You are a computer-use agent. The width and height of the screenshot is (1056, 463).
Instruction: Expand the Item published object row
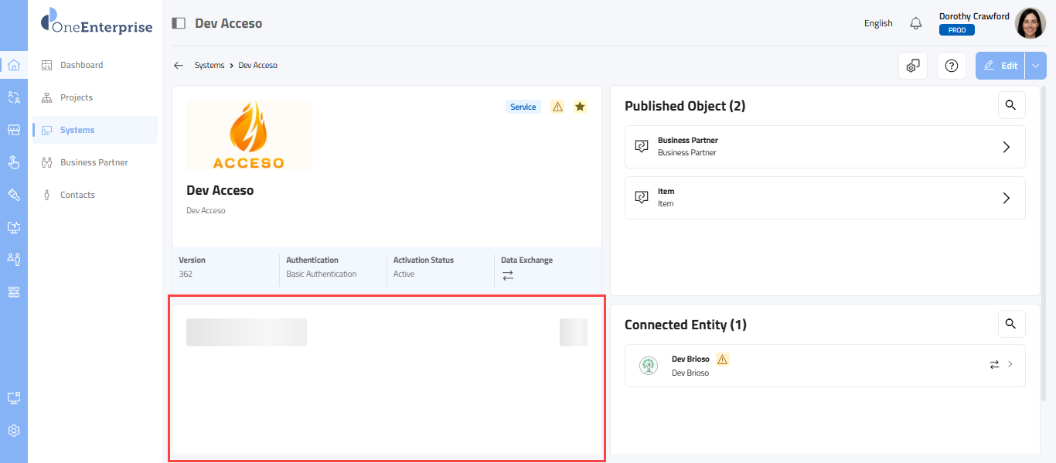(x=1006, y=198)
